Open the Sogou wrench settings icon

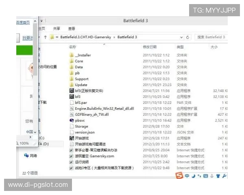pyautogui.click(x=224, y=176)
